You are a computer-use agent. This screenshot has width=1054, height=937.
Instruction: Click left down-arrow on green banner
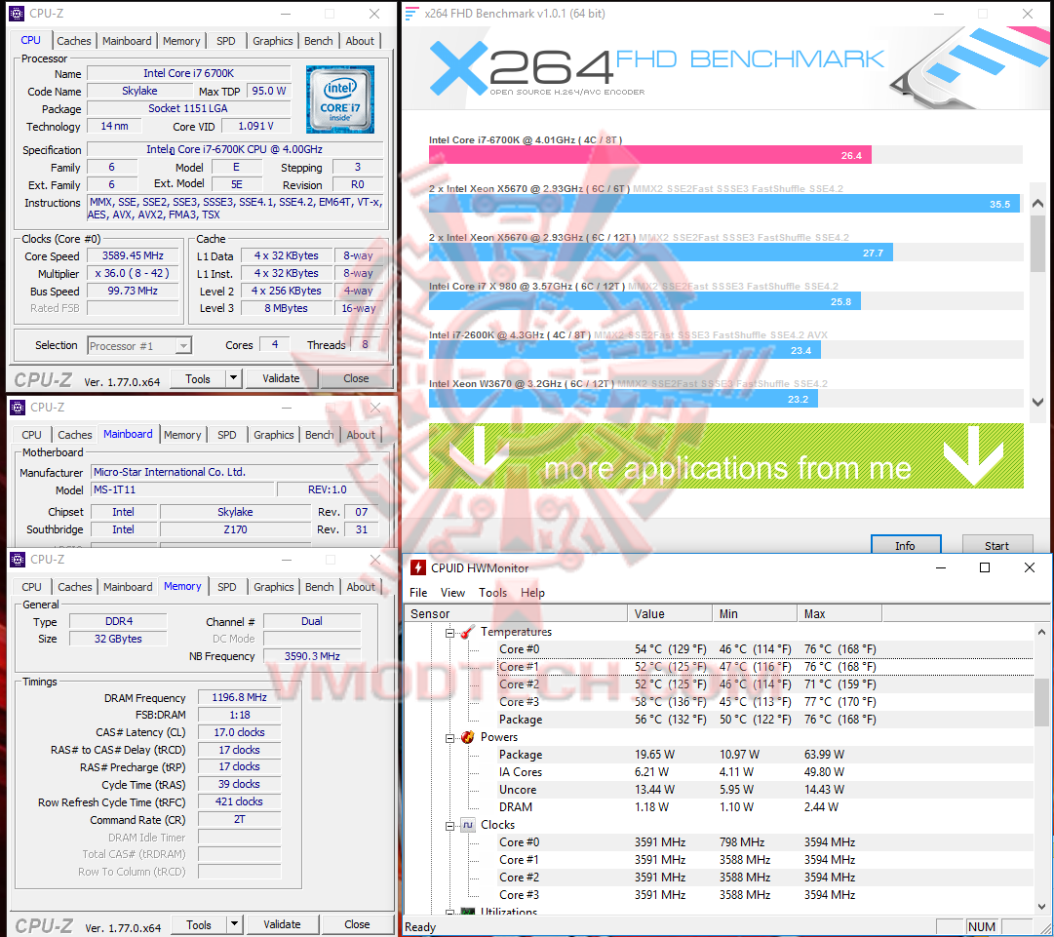coord(480,455)
